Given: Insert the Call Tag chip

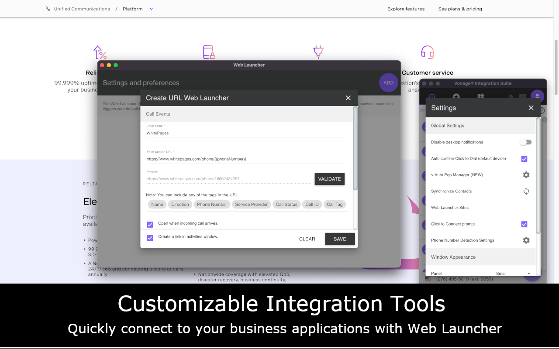Looking at the screenshot, I should click(335, 204).
